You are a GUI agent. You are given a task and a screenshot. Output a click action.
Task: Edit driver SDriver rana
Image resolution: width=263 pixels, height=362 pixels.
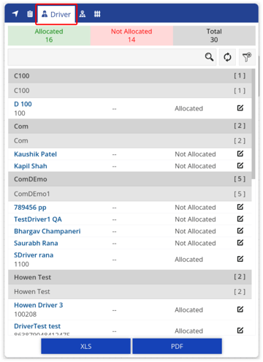click(240, 259)
